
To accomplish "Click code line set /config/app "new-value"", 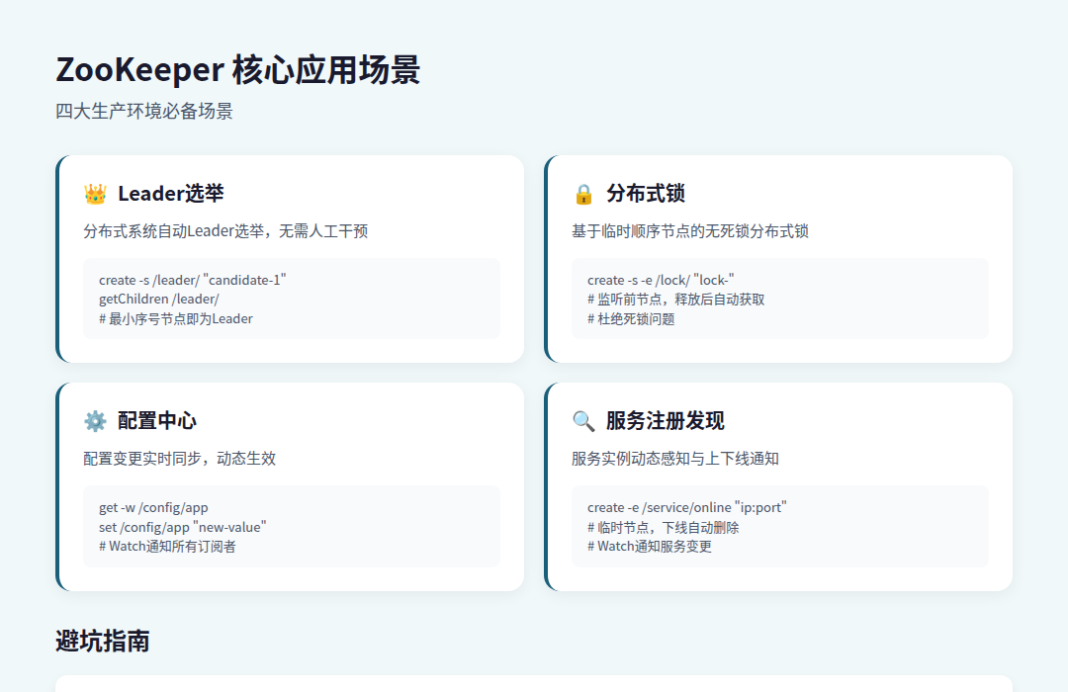I will click(x=183, y=527).
